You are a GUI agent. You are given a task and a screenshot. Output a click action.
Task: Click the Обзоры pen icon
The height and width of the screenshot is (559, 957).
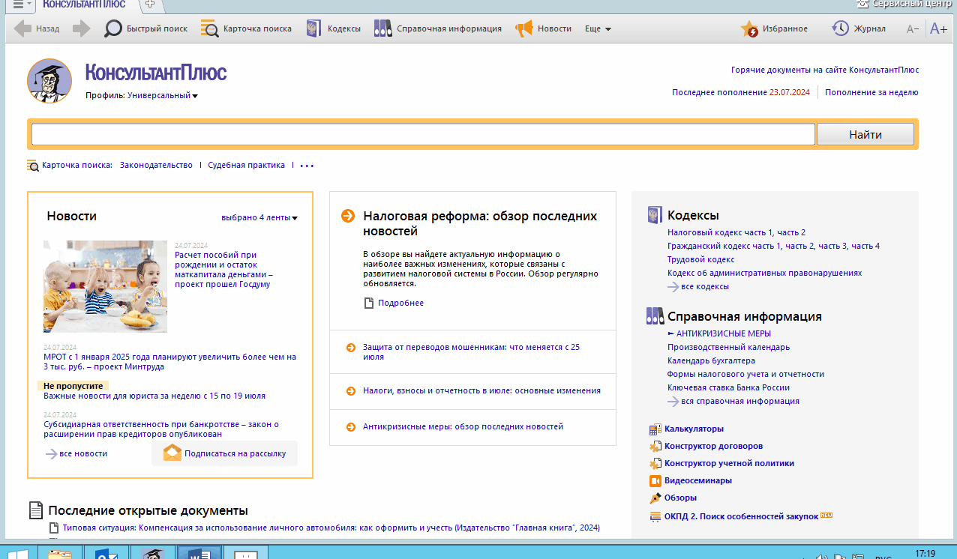655,498
